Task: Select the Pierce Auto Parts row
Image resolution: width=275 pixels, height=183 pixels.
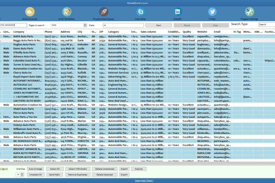Action: click(x=137, y=113)
